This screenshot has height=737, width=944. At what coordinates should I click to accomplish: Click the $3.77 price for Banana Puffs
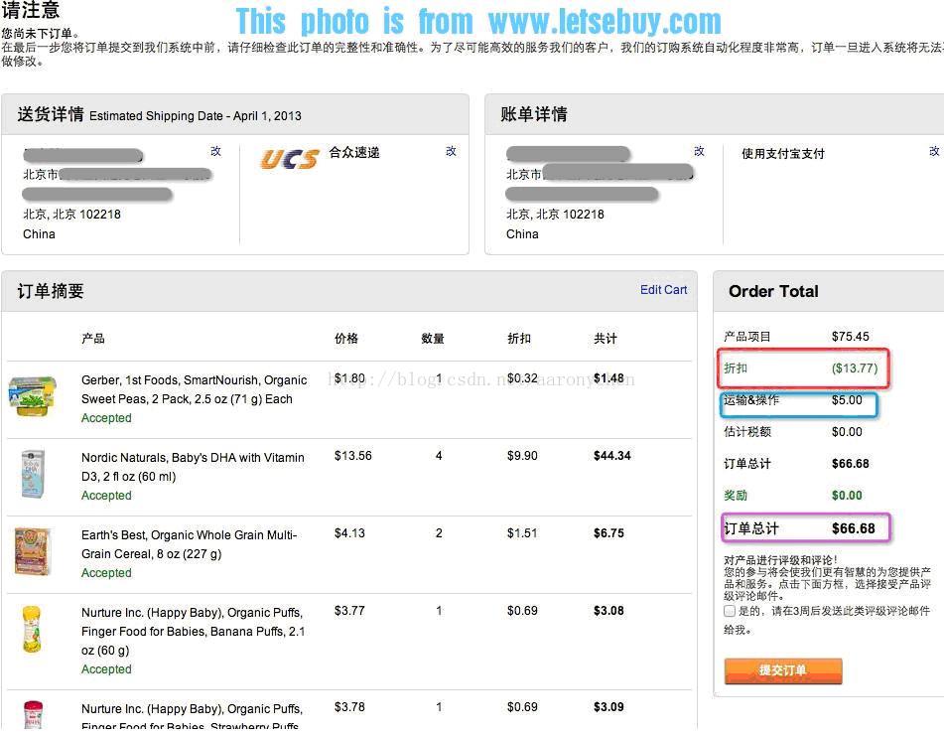coord(349,611)
